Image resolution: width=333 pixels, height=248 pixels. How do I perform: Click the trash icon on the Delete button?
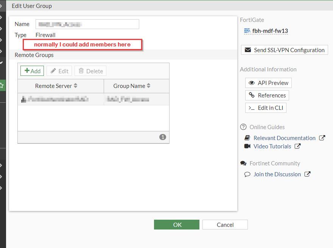(81, 71)
